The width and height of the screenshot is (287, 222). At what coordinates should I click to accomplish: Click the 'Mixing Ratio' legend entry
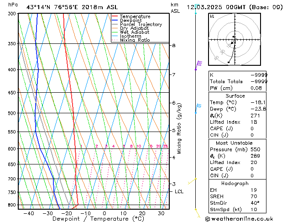point(135,40)
